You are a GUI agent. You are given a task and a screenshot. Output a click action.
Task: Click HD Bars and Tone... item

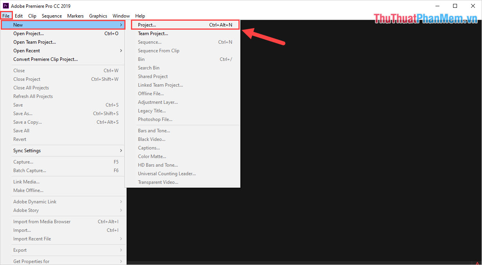[182, 165]
